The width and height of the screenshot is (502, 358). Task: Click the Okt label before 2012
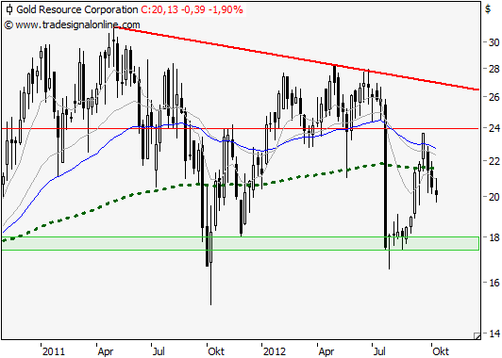click(x=216, y=351)
